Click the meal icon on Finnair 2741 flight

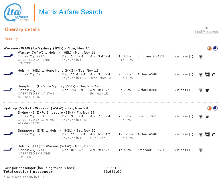click(x=201, y=150)
